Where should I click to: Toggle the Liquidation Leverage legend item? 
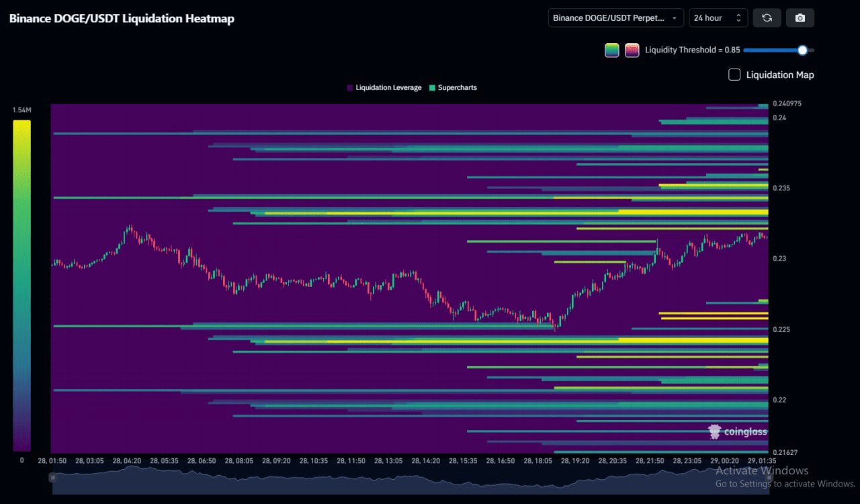pos(384,88)
